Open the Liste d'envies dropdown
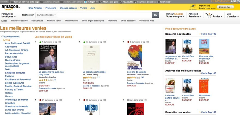240x115 pixels. click(x=233, y=15)
